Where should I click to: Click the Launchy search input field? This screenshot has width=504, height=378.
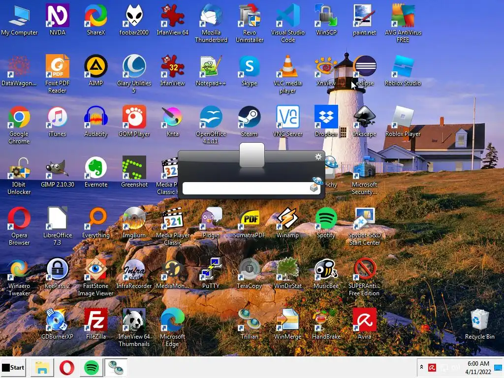point(252,188)
